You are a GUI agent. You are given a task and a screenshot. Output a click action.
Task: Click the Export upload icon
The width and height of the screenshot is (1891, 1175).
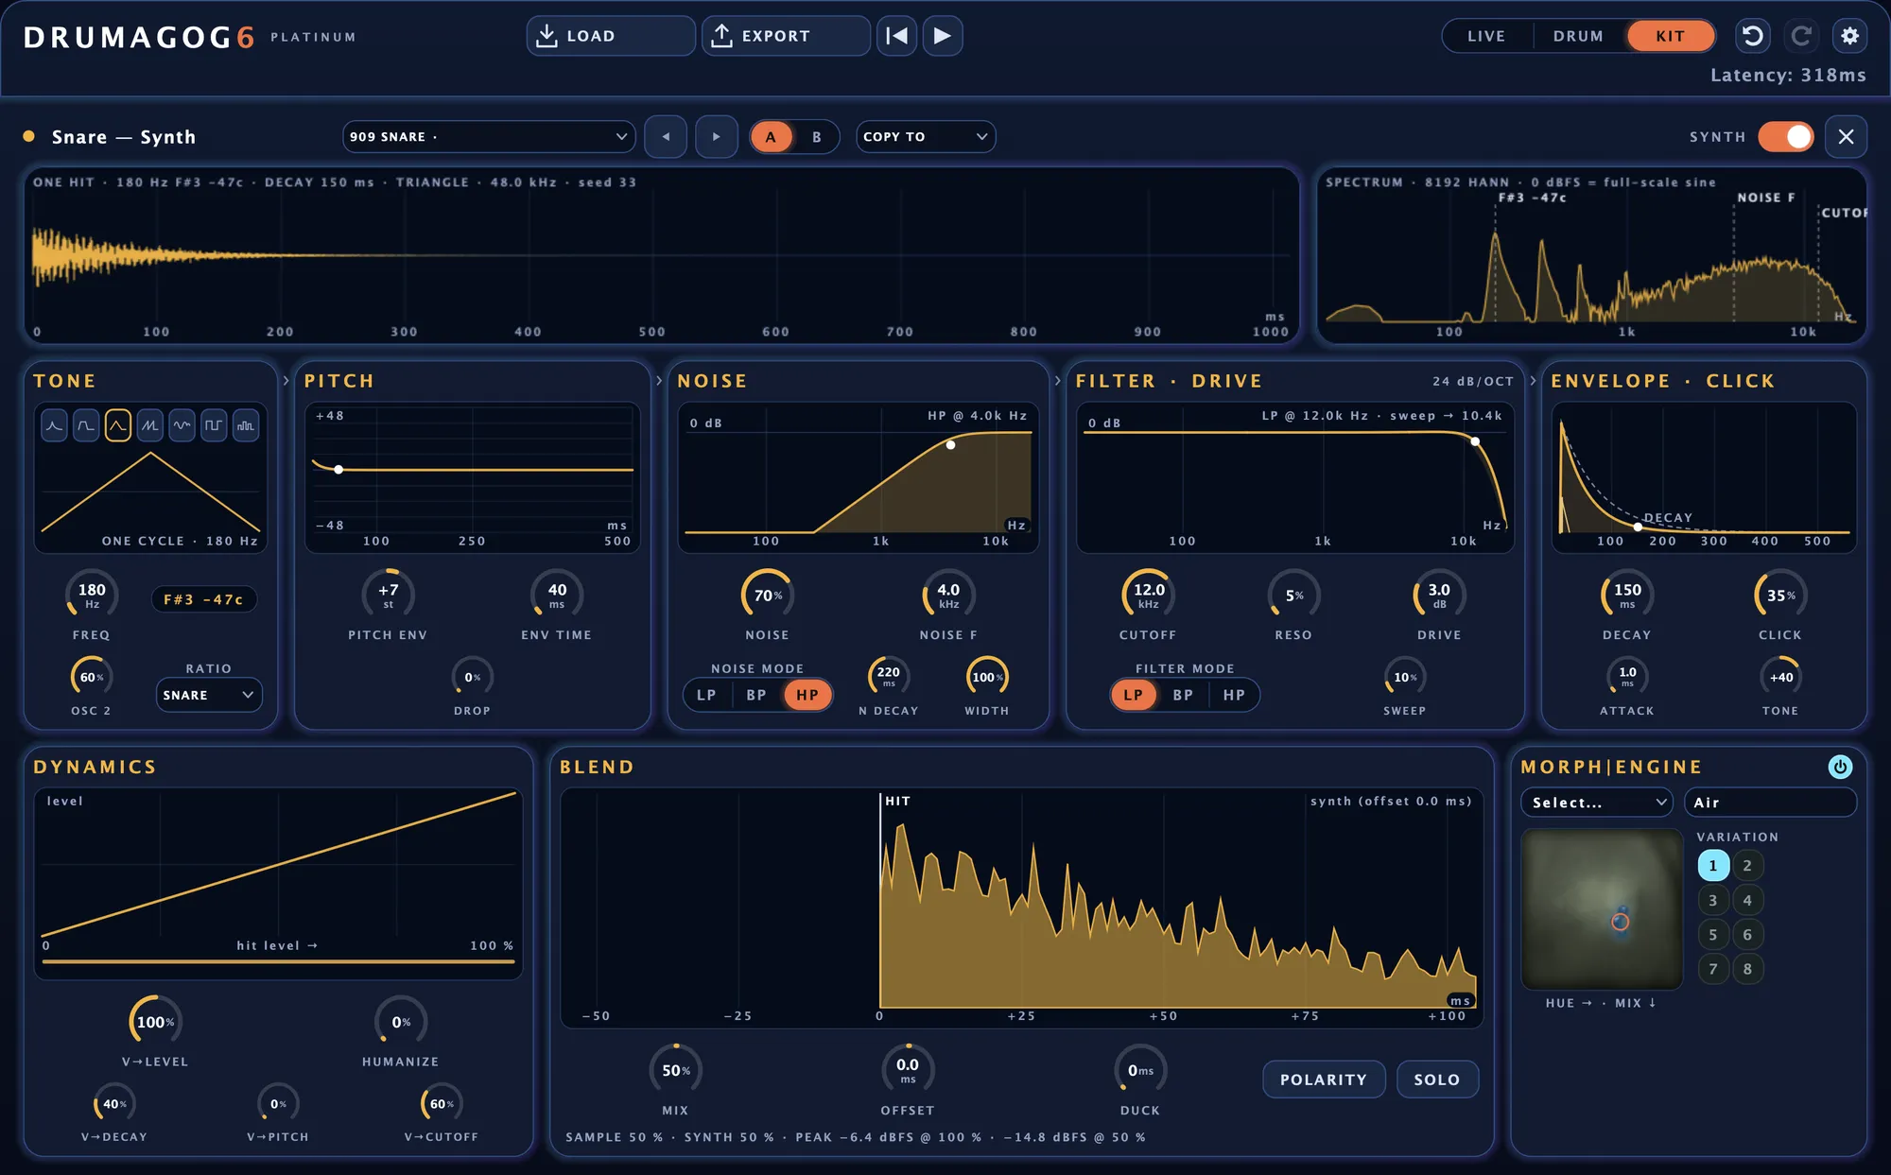tap(721, 36)
